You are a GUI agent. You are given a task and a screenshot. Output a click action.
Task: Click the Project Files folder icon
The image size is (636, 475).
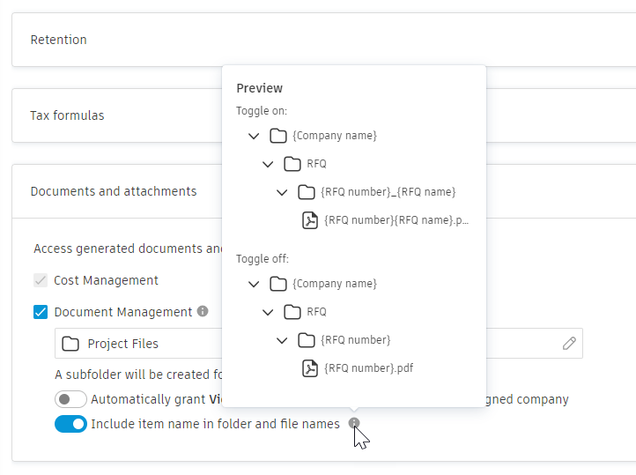[x=70, y=344]
